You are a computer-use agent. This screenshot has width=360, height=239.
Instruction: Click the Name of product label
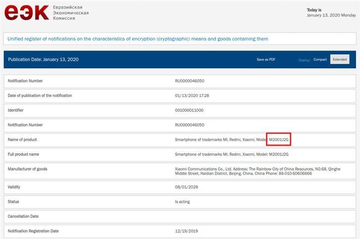point(22,140)
